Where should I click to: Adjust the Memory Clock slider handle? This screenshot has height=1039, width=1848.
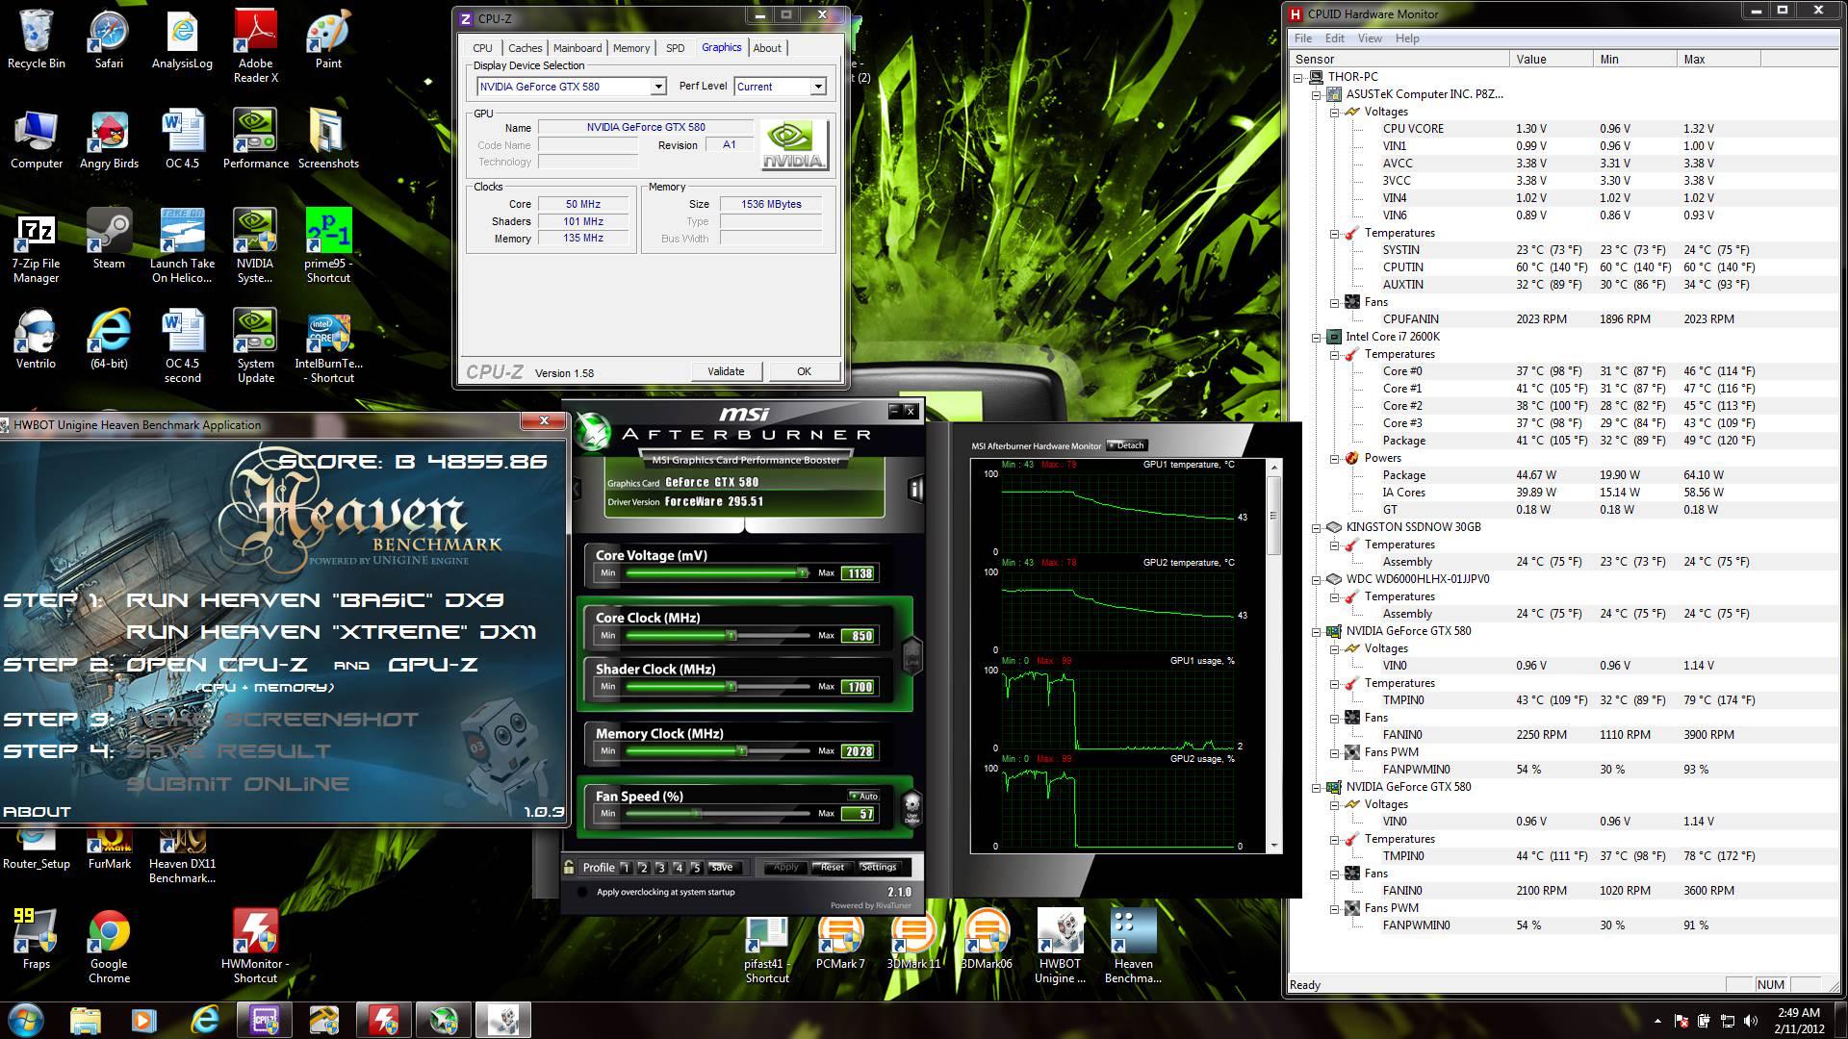(x=742, y=751)
